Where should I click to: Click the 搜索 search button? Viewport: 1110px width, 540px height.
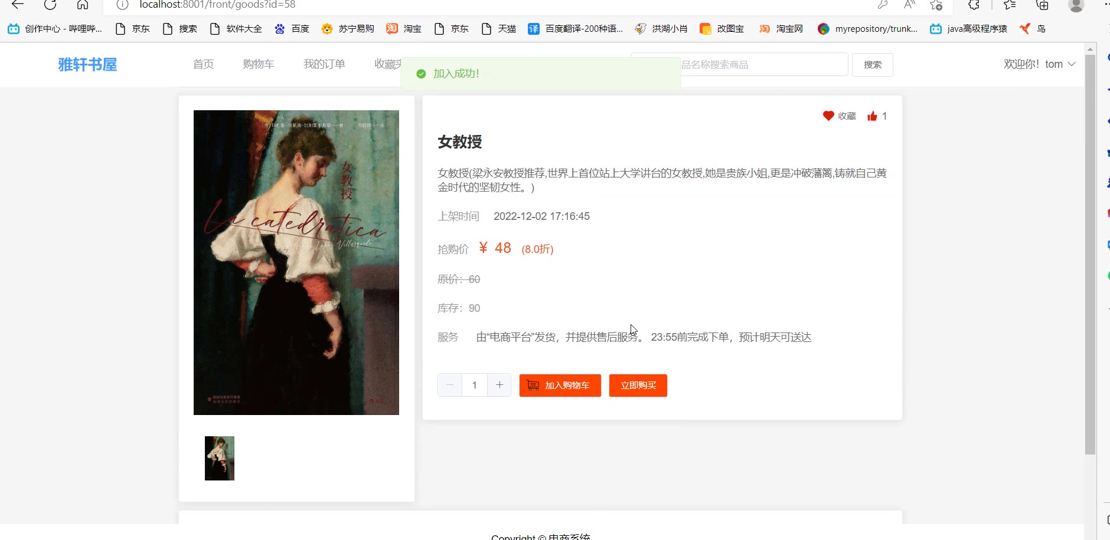tap(873, 65)
